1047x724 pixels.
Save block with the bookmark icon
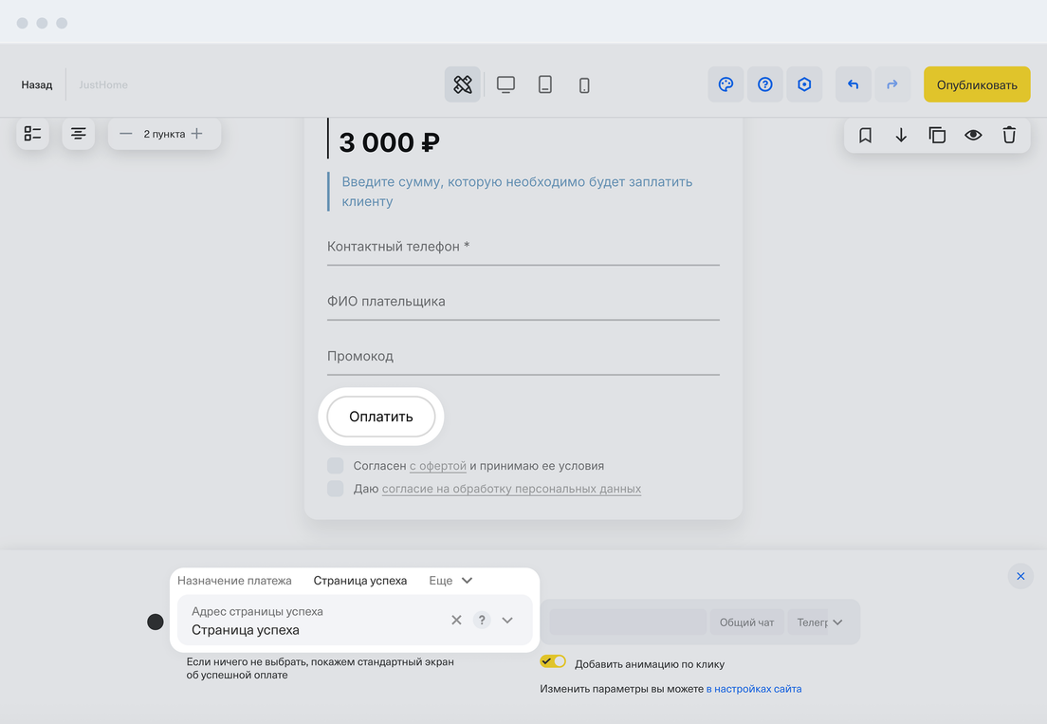pos(865,135)
